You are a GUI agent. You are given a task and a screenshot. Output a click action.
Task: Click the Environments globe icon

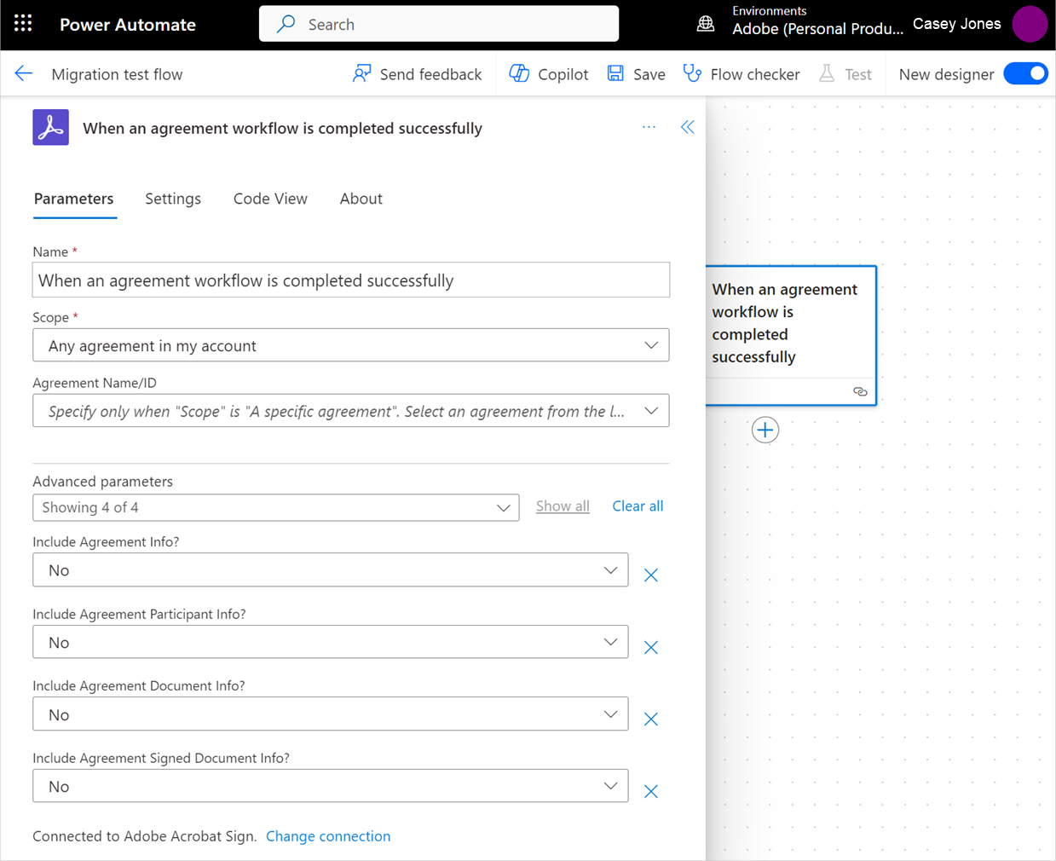(705, 24)
